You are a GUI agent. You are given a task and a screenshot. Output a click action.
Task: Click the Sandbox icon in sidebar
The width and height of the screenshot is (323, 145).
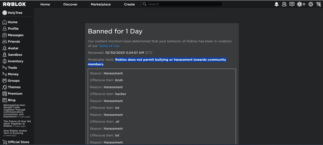tap(5, 55)
